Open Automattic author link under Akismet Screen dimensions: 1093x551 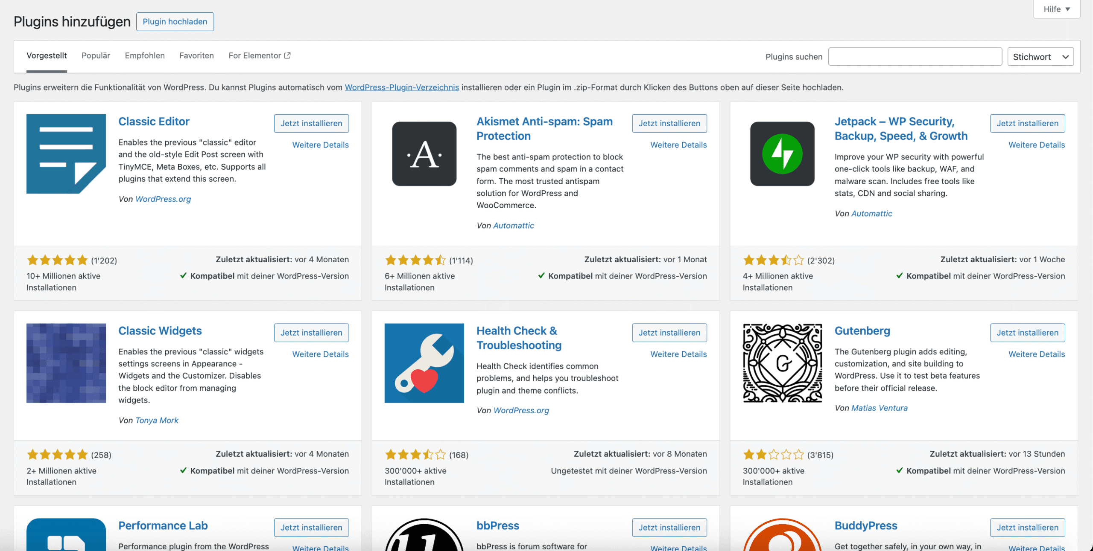(x=514, y=226)
